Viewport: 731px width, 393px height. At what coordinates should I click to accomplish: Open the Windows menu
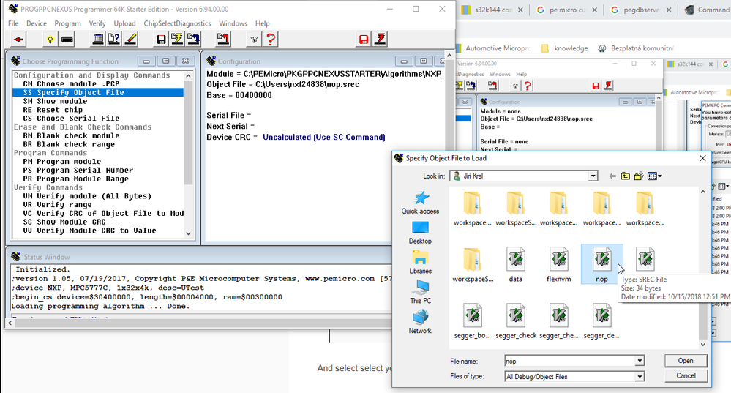233,23
